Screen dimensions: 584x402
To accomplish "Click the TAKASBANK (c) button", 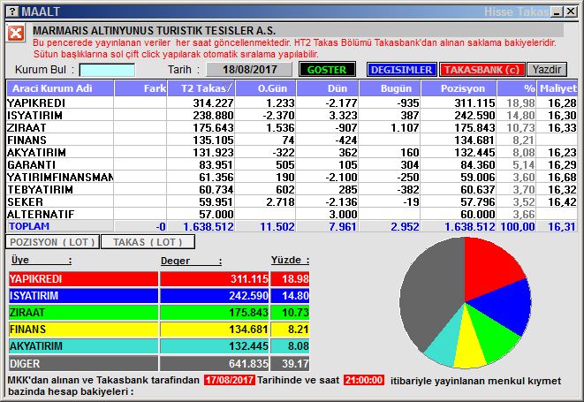I will pos(482,70).
